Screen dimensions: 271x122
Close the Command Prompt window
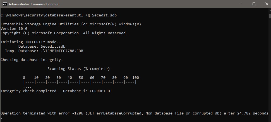(267, 4)
